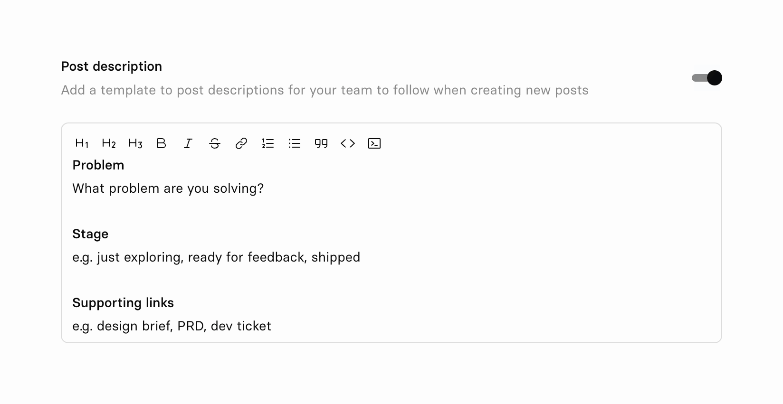This screenshot has height=404, width=783.
Task: Apply Heading 1 formatting
Action: click(x=82, y=143)
